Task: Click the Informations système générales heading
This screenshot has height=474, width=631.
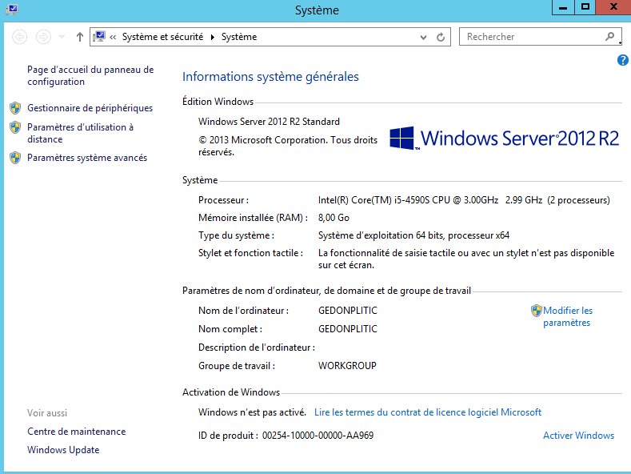Action: [x=270, y=77]
